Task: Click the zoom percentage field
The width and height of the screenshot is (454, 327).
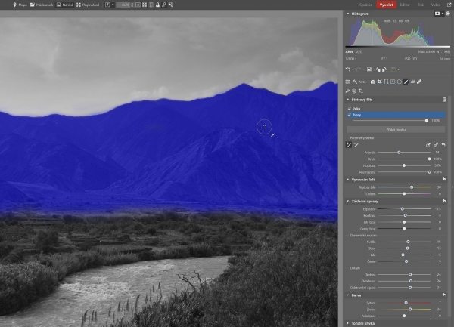Action: [x=125, y=5]
